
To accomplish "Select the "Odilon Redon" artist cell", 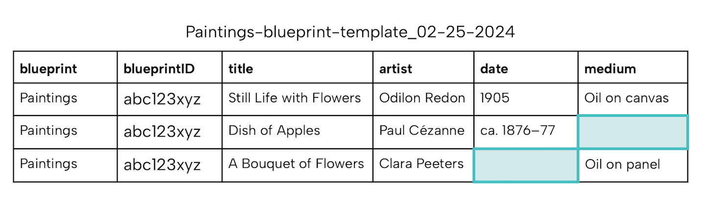I will 422,98.
